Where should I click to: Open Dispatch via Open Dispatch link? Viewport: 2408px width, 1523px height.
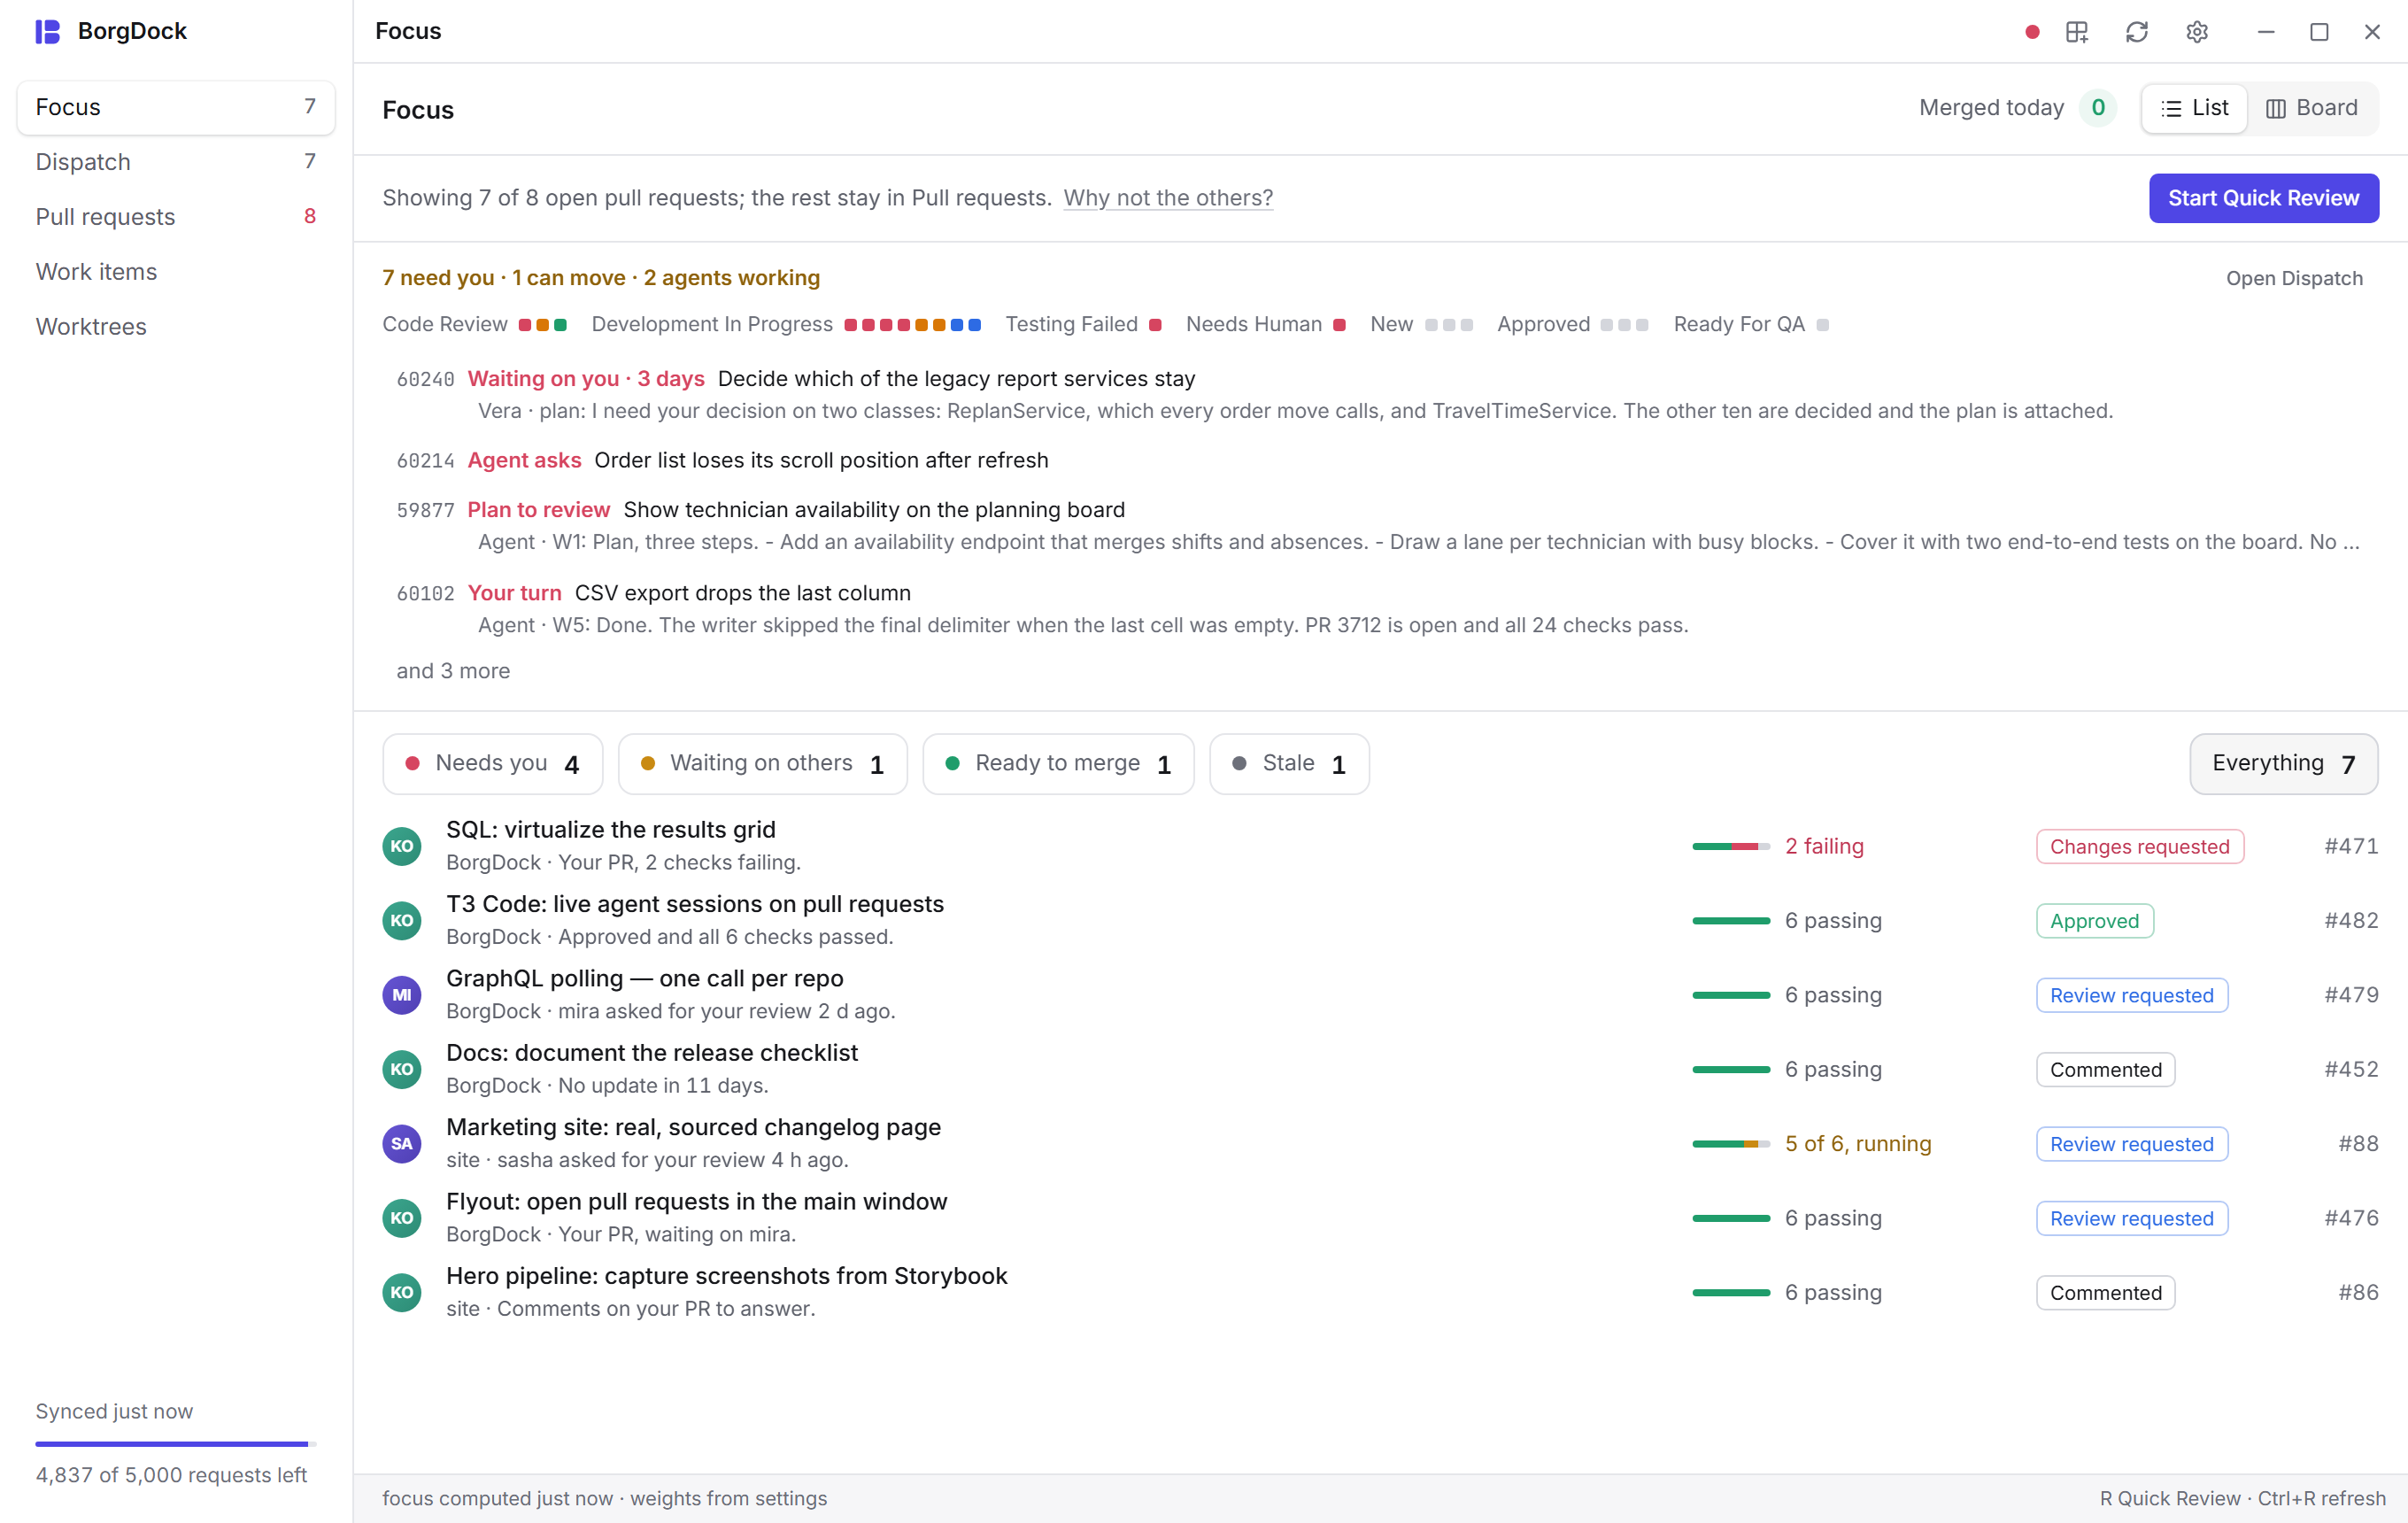2293,278
